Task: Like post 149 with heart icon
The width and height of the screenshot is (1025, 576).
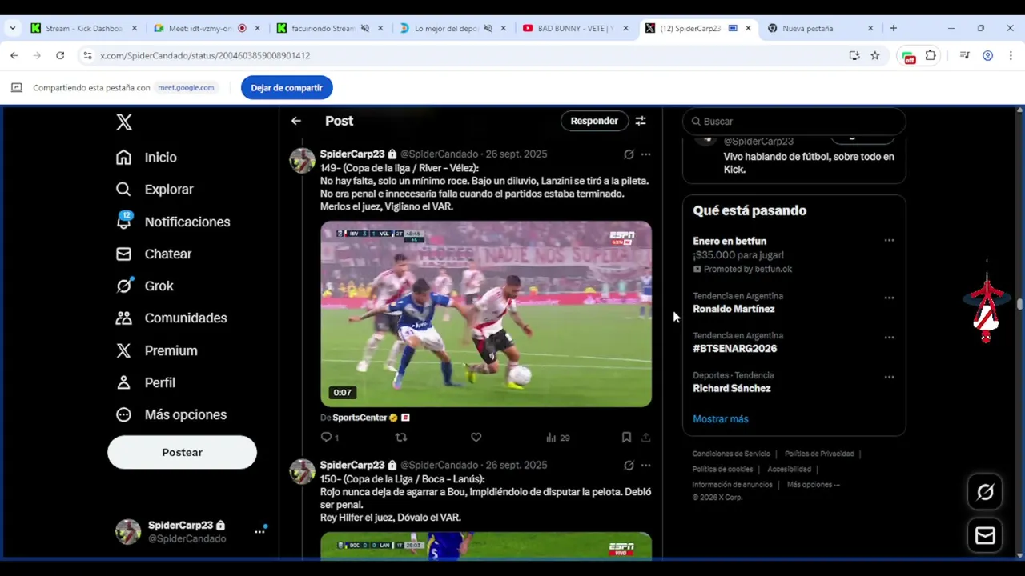Action: coord(476,438)
